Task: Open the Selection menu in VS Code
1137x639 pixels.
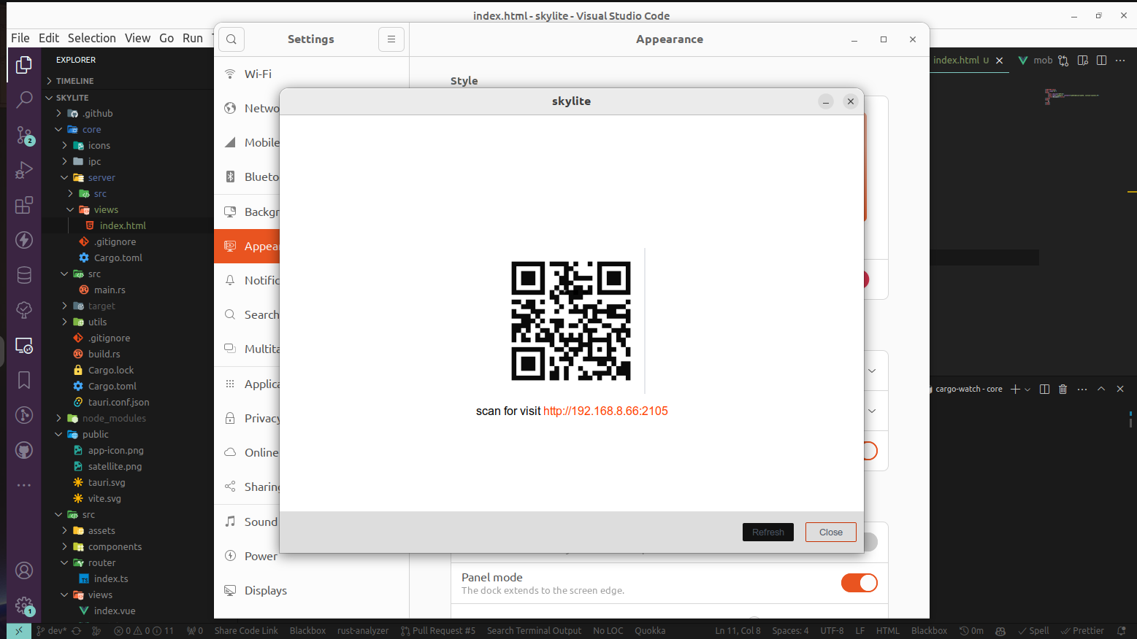Action: 92,38
